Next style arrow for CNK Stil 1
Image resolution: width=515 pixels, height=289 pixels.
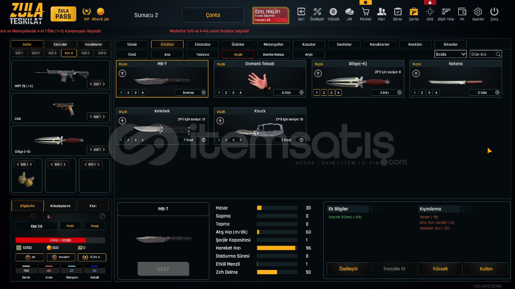pos(104,117)
